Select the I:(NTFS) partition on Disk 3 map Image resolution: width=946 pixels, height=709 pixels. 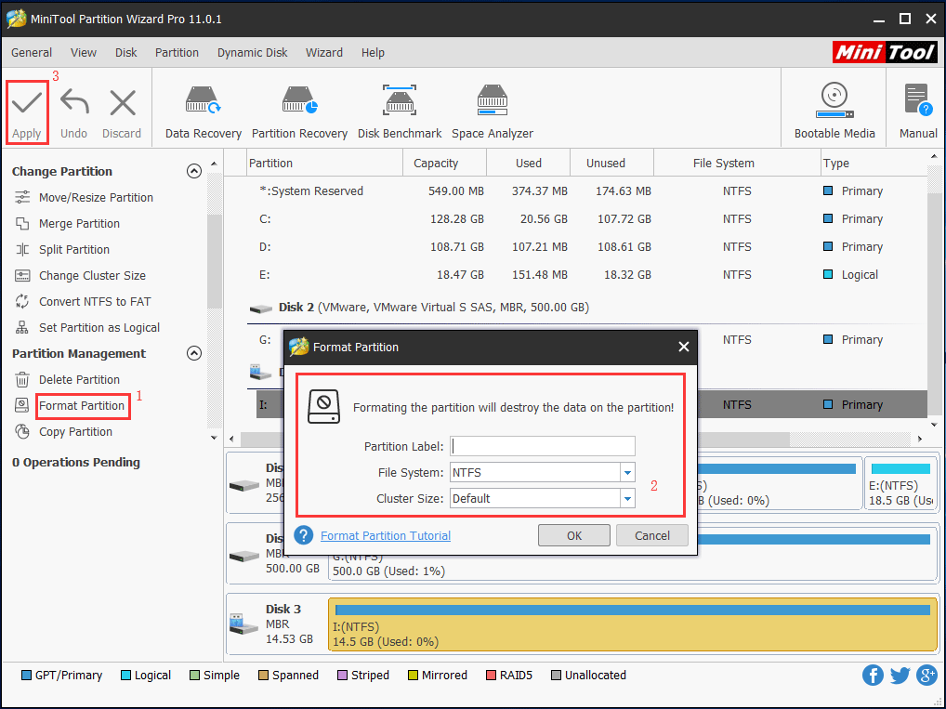pos(632,624)
